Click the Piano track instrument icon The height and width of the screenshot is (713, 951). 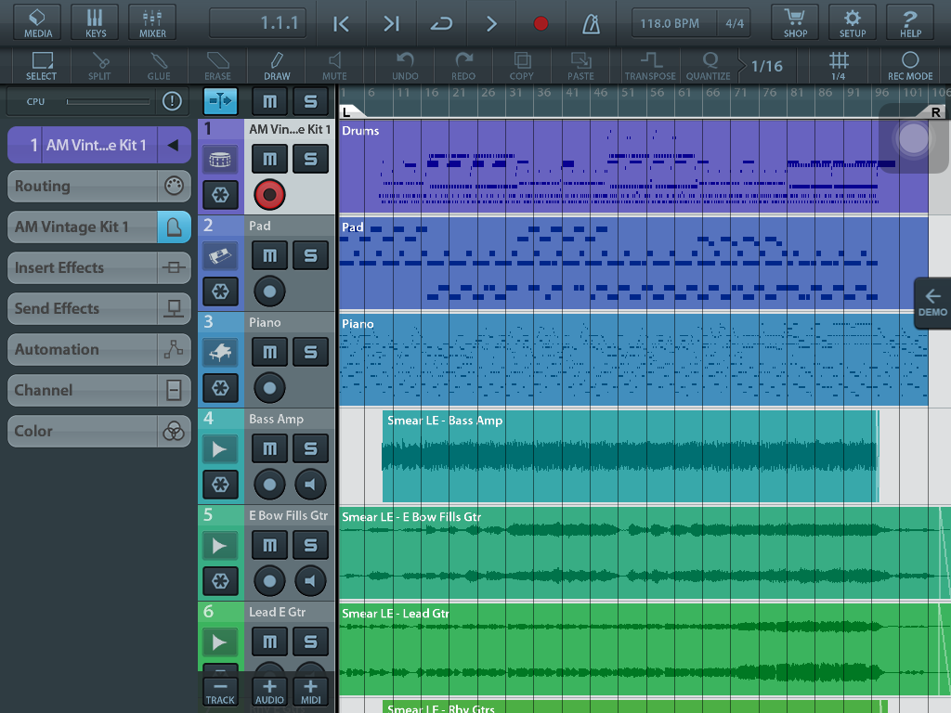[x=220, y=352]
